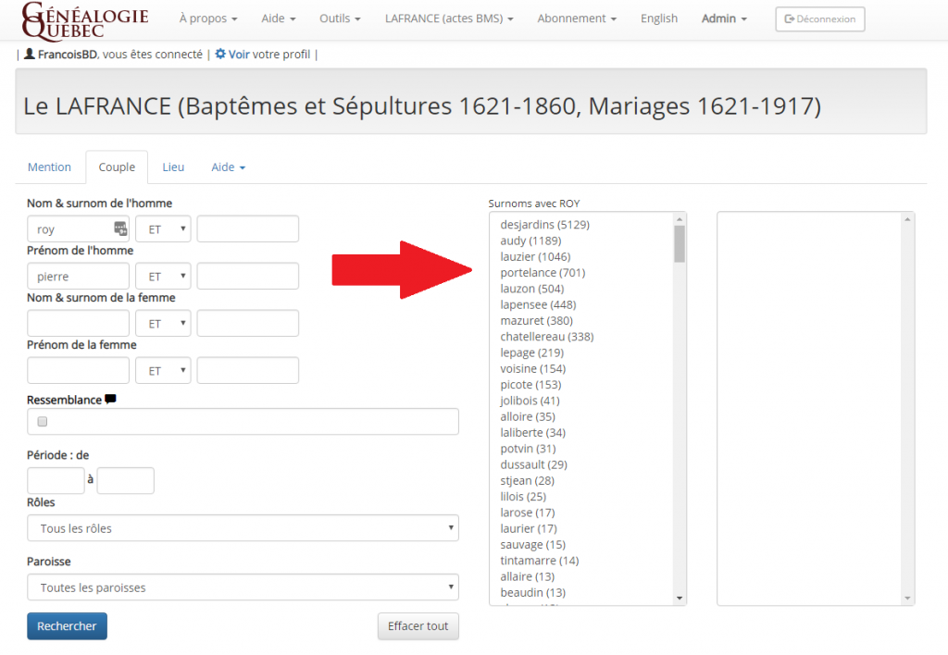The height and width of the screenshot is (655, 948).
Task: Select lepage (219) in the list
Action: click(531, 352)
